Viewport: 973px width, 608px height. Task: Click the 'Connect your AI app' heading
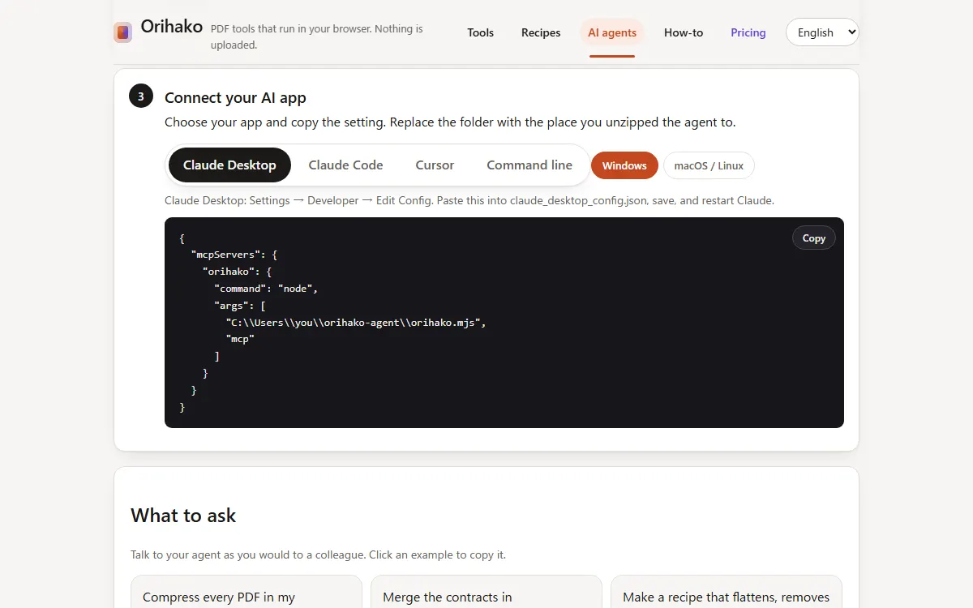(235, 97)
